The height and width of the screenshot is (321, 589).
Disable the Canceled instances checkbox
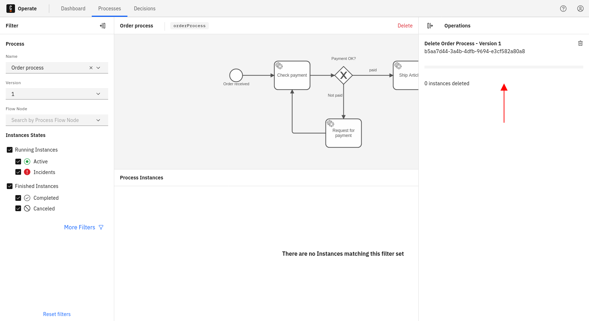(x=18, y=209)
